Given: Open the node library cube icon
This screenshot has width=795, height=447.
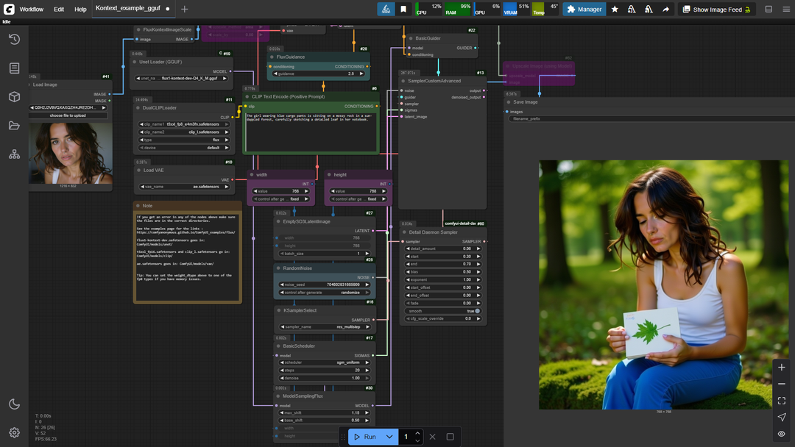Looking at the screenshot, I should (x=14, y=97).
